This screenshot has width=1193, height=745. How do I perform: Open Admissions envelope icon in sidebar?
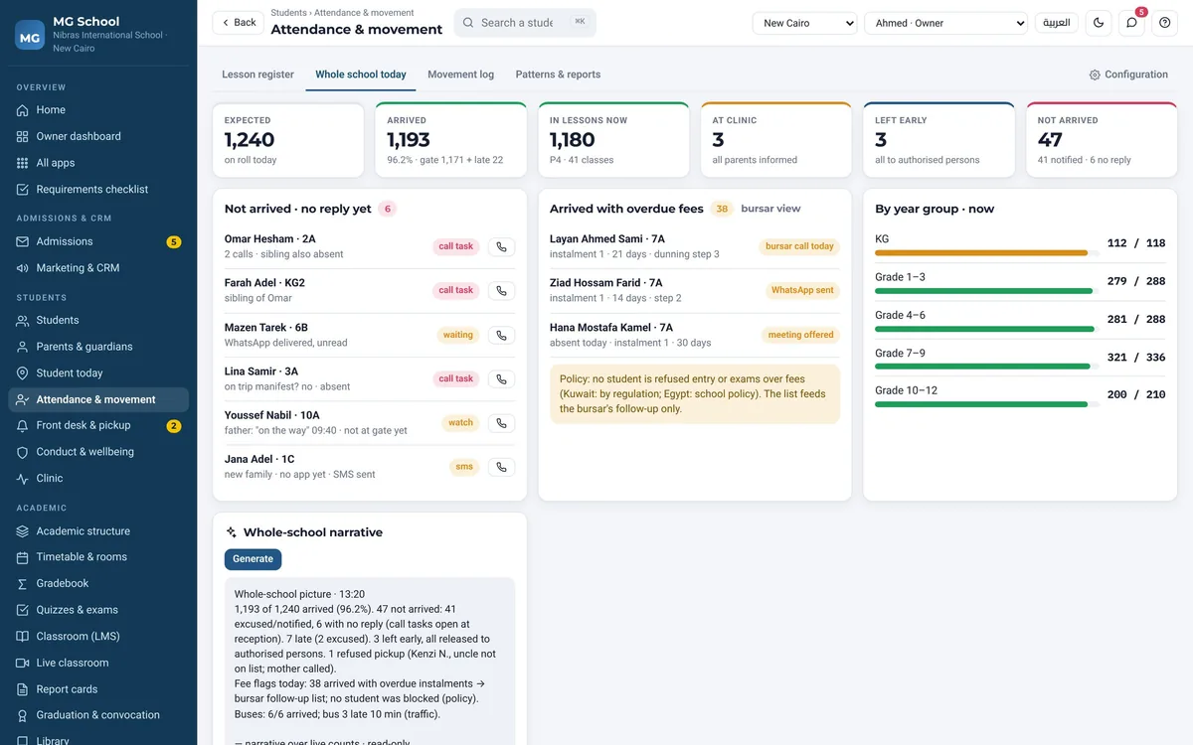click(23, 241)
